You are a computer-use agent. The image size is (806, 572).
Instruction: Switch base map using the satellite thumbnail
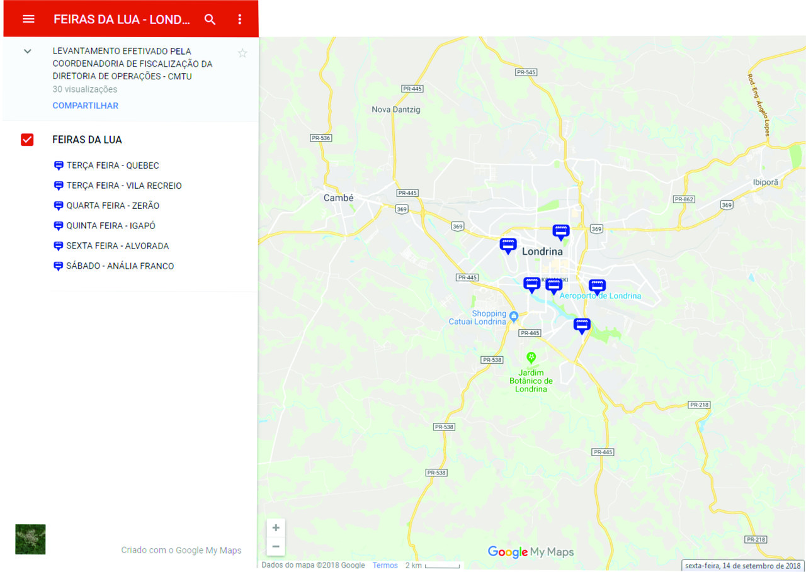click(30, 539)
